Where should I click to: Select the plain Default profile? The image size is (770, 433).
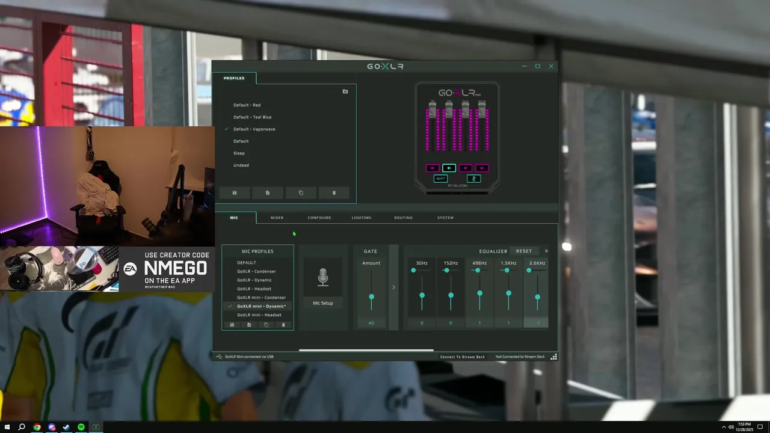241,141
